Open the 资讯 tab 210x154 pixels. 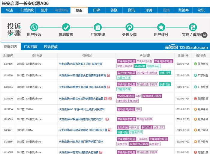pyautogui.click(x=131, y=10)
